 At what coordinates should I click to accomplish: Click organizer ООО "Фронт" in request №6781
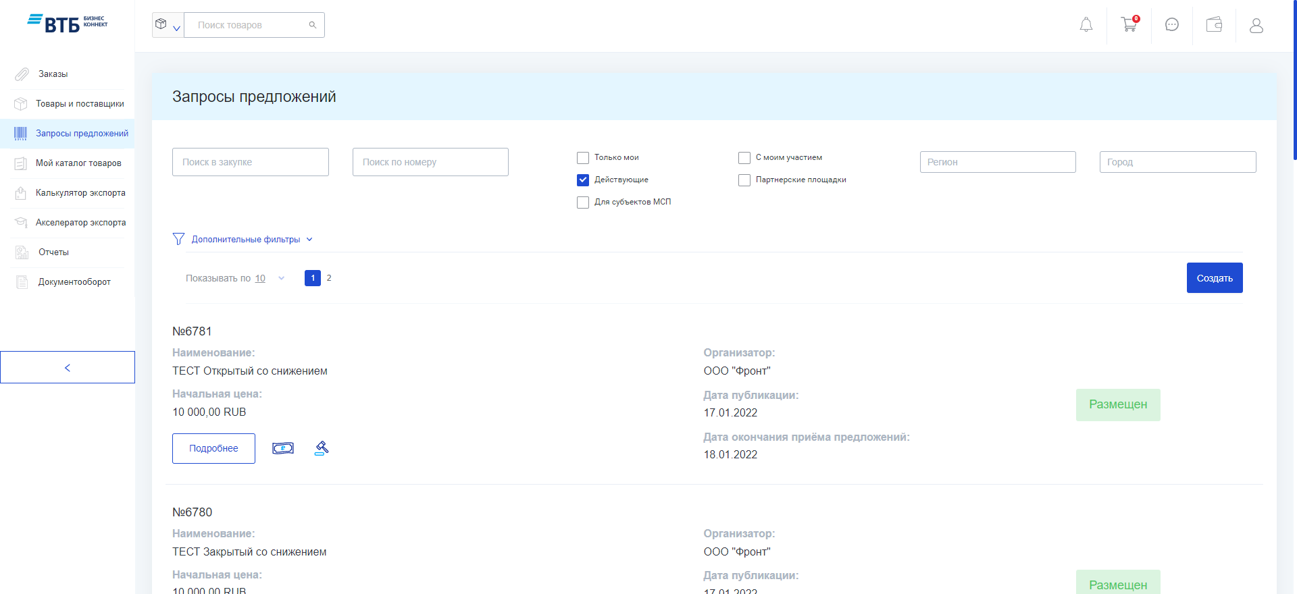tap(737, 371)
